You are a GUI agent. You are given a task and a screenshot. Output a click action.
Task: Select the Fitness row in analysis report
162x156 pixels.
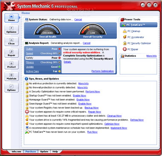[43, 62]
